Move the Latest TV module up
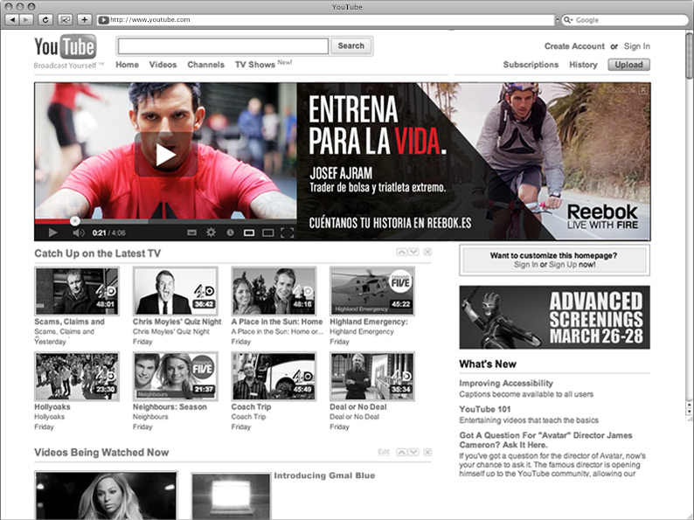The width and height of the screenshot is (694, 520). [x=401, y=252]
